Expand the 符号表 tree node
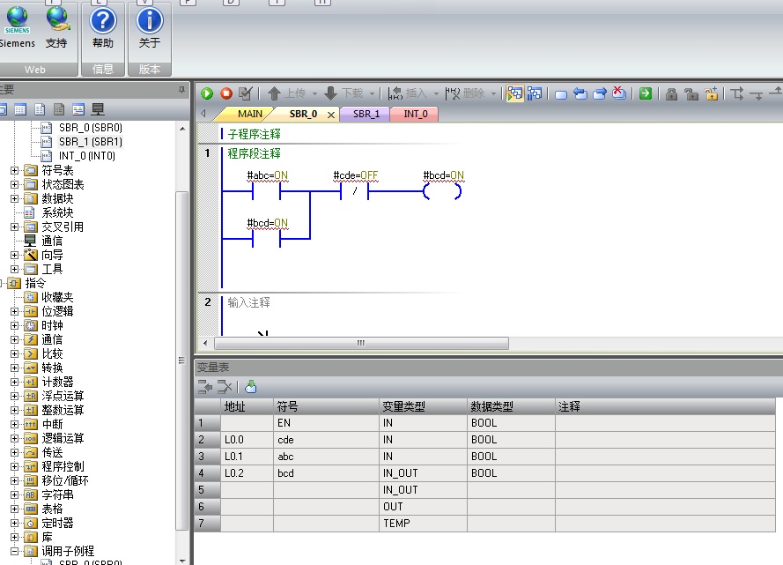Screen dimensions: 783x565 (x=14, y=170)
